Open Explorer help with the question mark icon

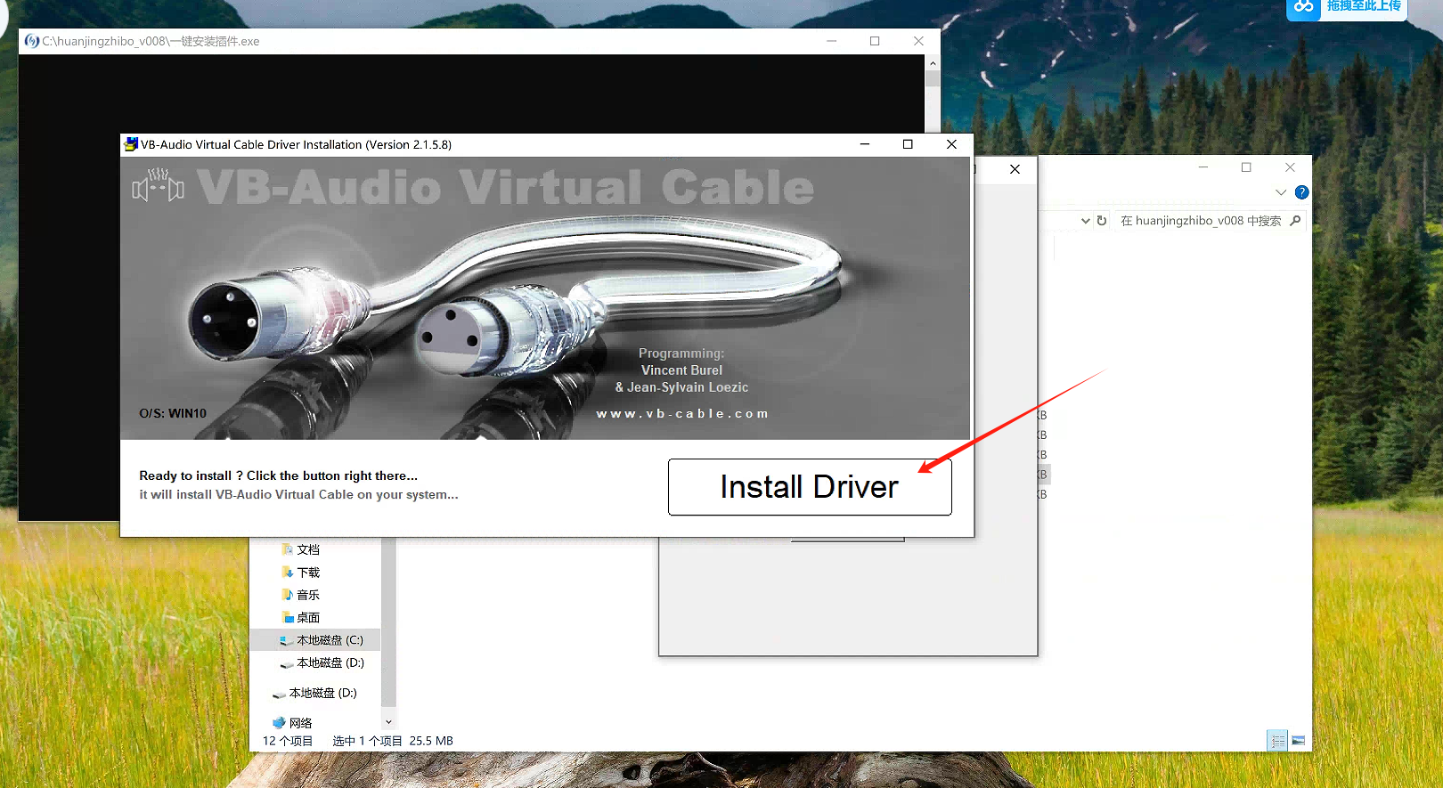point(1301,192)
